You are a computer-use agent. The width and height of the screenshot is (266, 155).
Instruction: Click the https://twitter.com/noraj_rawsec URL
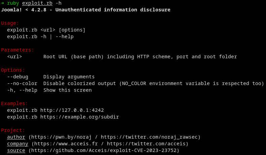point(149,137)
